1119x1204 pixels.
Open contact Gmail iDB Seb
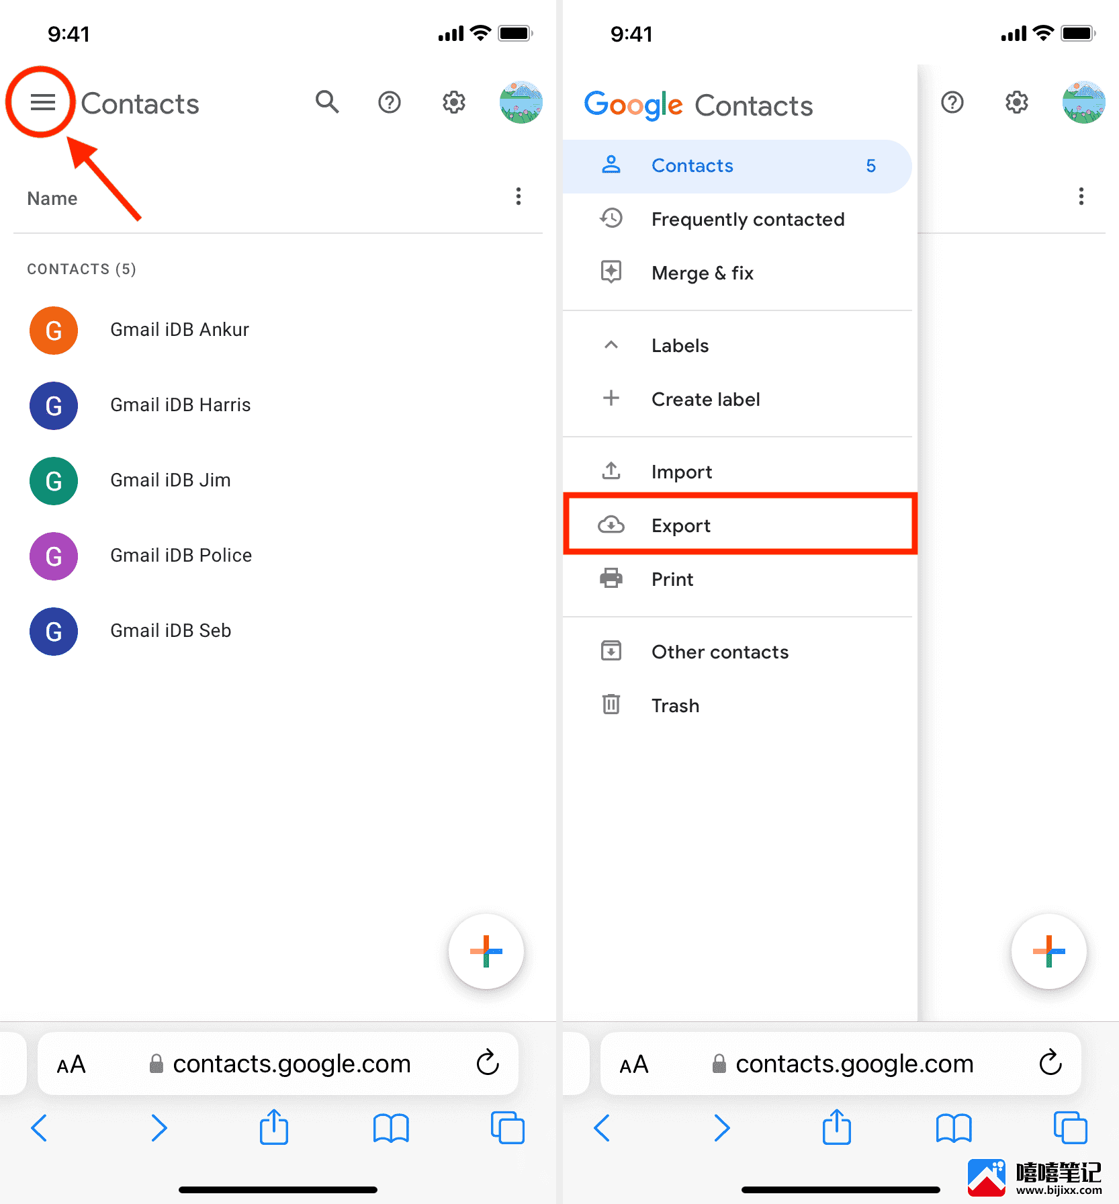[278, 631]
